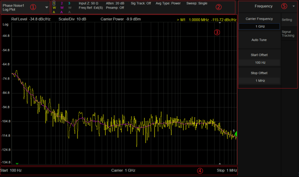The image size is (299, 177).
Task: Toggle the Preamp: Off setting
Action: pyautogui.click(x=115, y=7)
